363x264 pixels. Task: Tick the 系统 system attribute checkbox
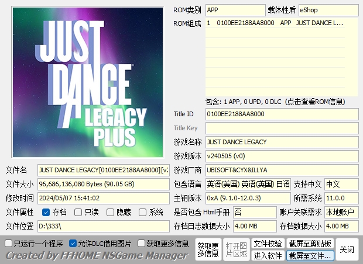(143, 212)
